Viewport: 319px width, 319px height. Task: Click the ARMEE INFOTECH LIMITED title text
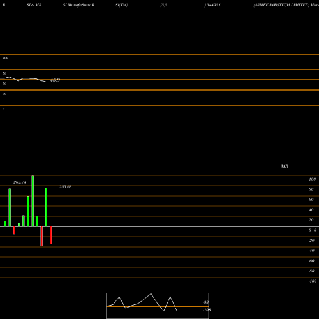[281, 5]
